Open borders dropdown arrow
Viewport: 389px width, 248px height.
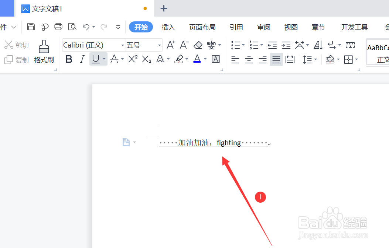[356, 59]
